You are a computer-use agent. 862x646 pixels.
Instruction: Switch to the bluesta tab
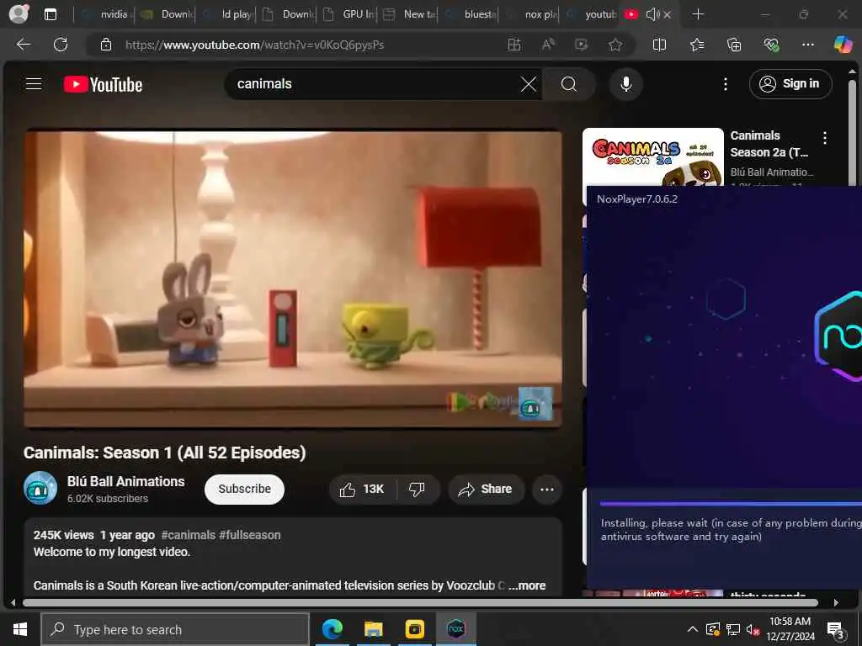pos(471,14)
